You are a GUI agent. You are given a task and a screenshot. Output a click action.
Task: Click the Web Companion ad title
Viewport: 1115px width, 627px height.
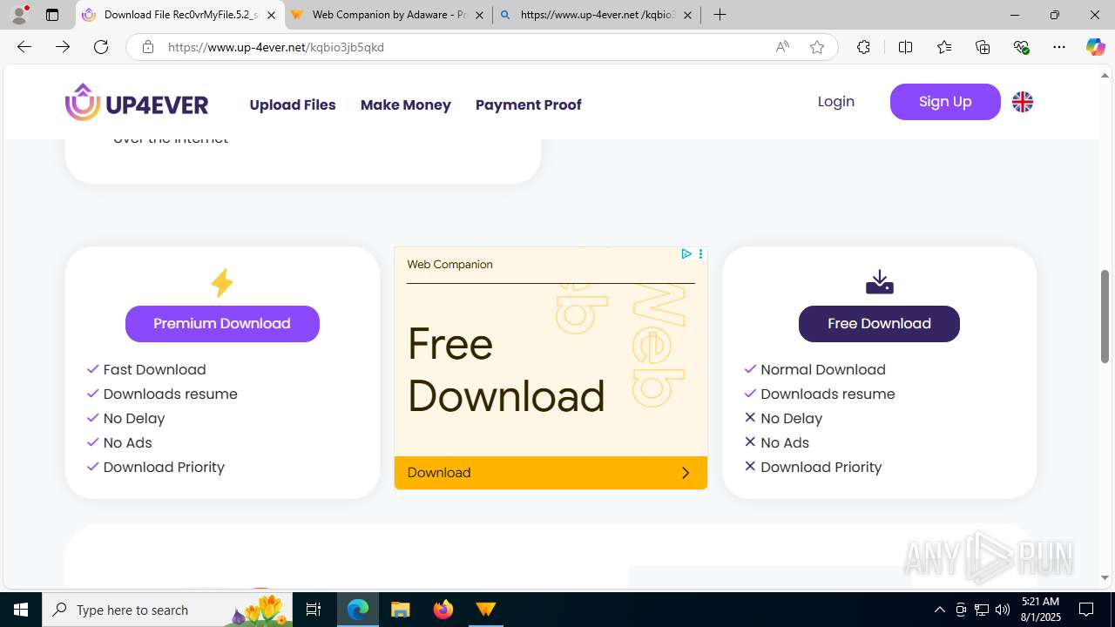[x=450, y=265]
